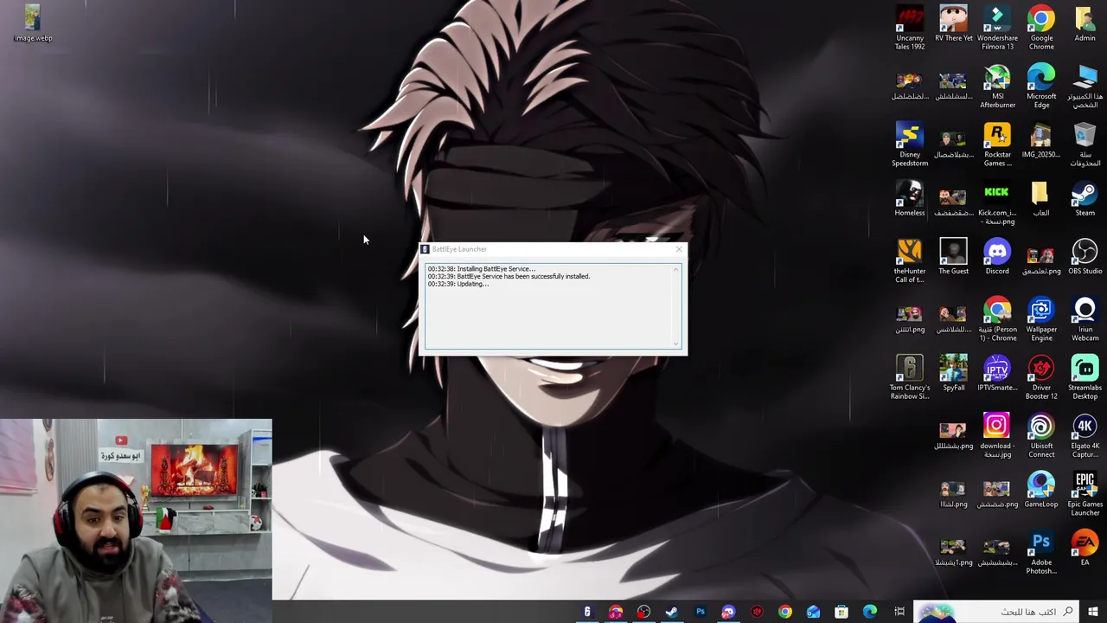Click the taskbar search box
The image size is (1107, 623).
pyautogui.click(x=995, y=612)
